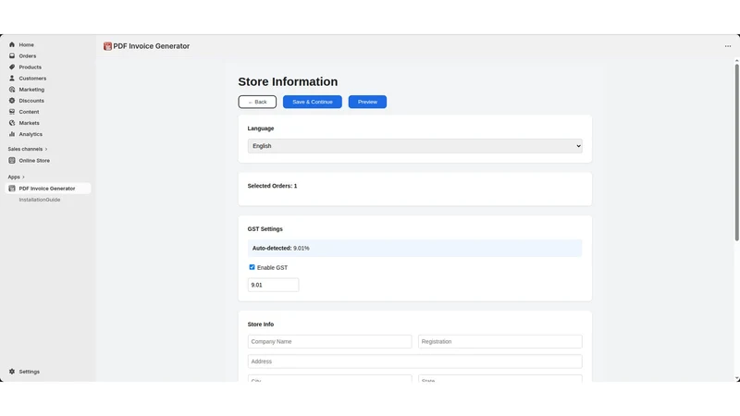Viewport: 740px width, 416px height.
Task: Click the Back button
Action: click(x=257, y=102)
